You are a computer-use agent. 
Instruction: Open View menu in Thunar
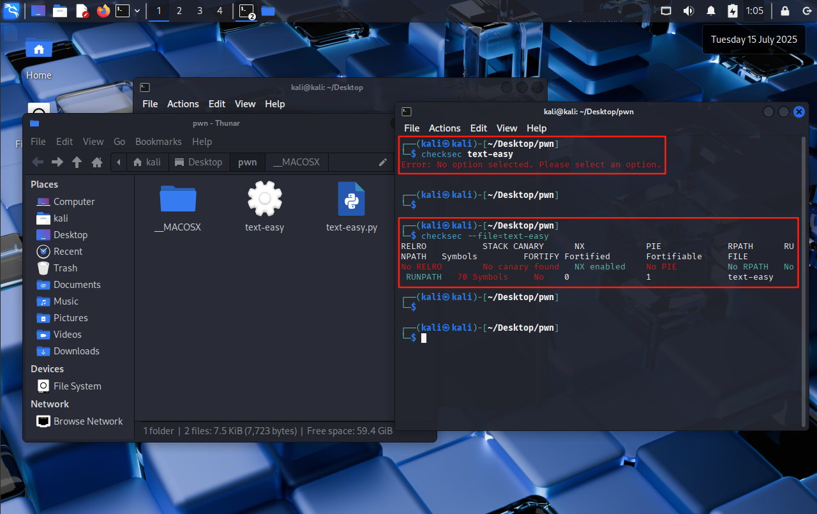[x=93, y=142]
